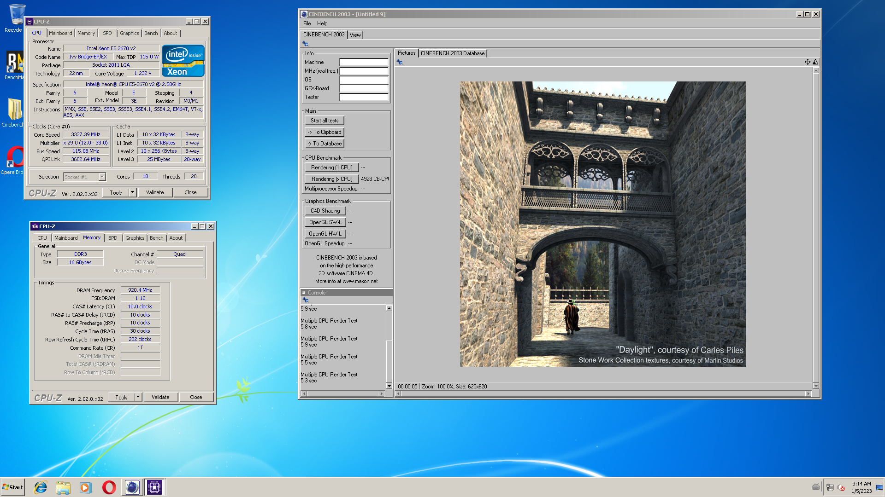Screen dimensions: 885x497
Task: Switch to CPU-Z via taskbar icon
Action: [x=154, y=487]
